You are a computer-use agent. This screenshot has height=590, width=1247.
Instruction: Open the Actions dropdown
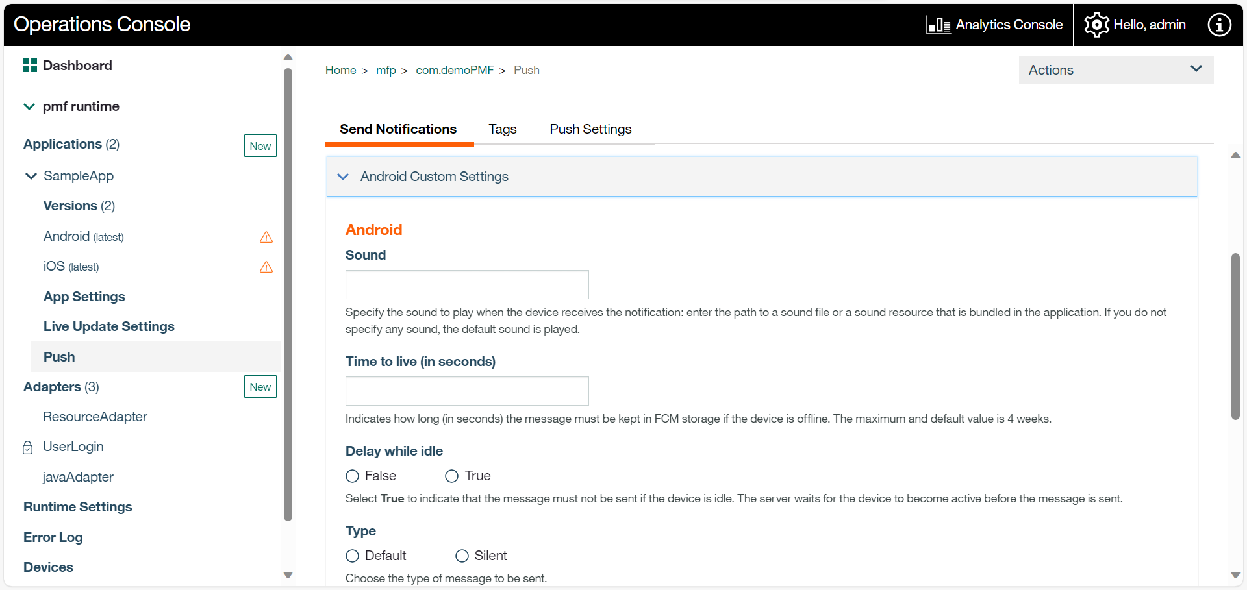tap(1115, 70)
